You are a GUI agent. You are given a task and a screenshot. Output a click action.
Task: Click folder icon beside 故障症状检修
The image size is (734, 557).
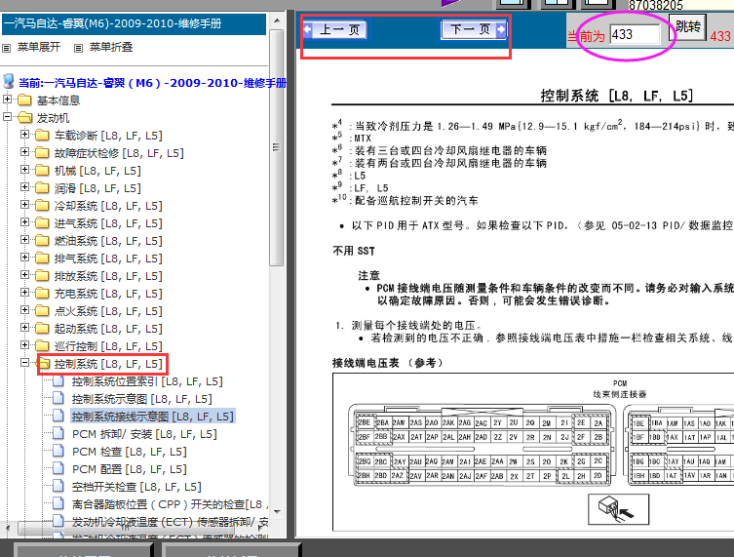pos(42,153)
